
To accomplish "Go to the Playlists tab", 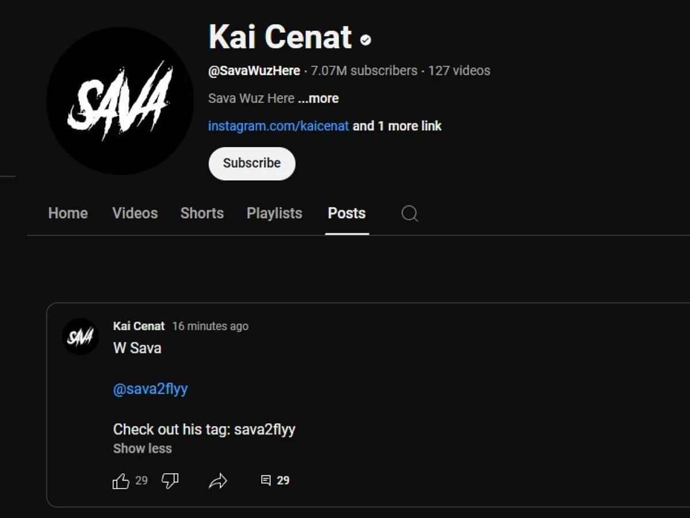I will coord(274,214).
